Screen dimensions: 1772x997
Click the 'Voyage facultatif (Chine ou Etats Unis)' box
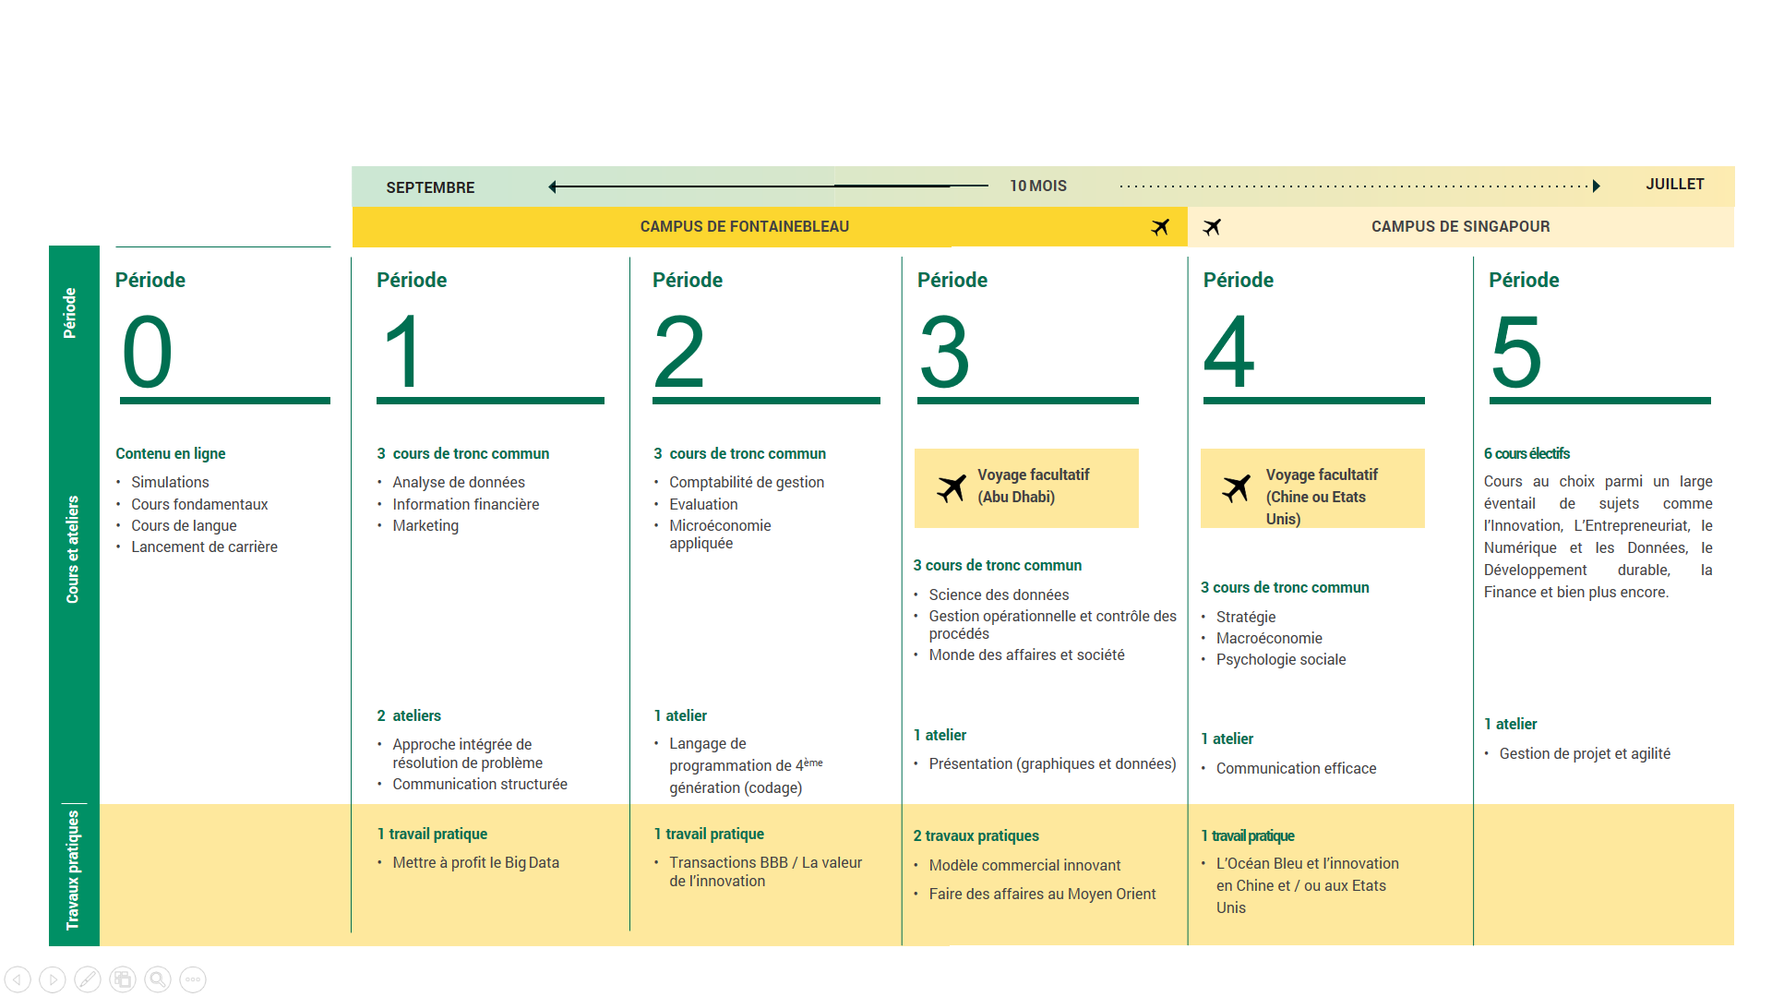(1312, 488)
